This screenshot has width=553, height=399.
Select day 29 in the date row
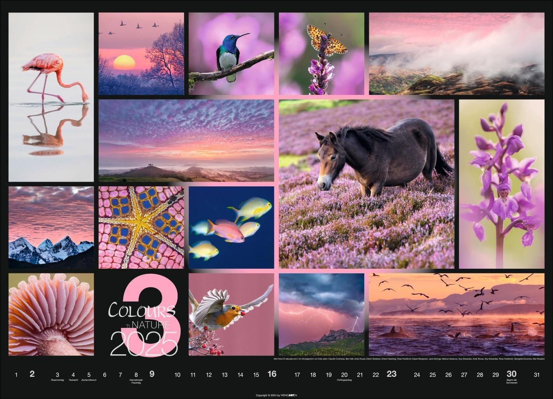click(x=495, y=375)
